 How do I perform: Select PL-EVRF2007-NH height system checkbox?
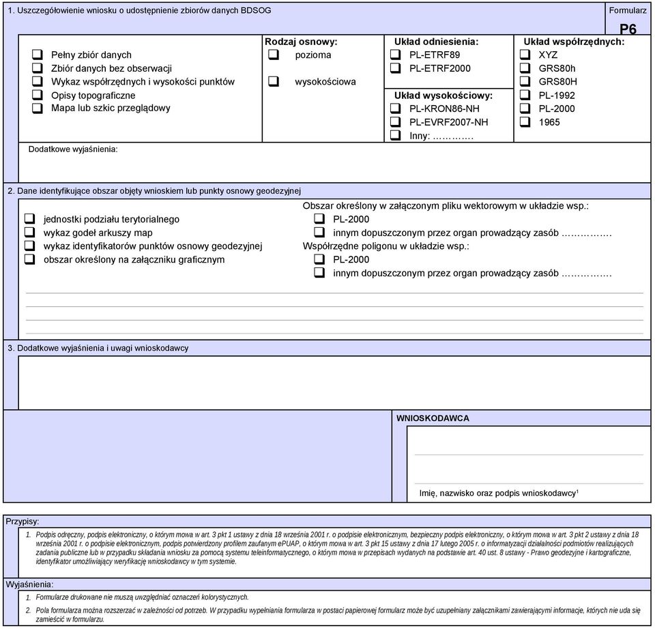pos(395,121)
